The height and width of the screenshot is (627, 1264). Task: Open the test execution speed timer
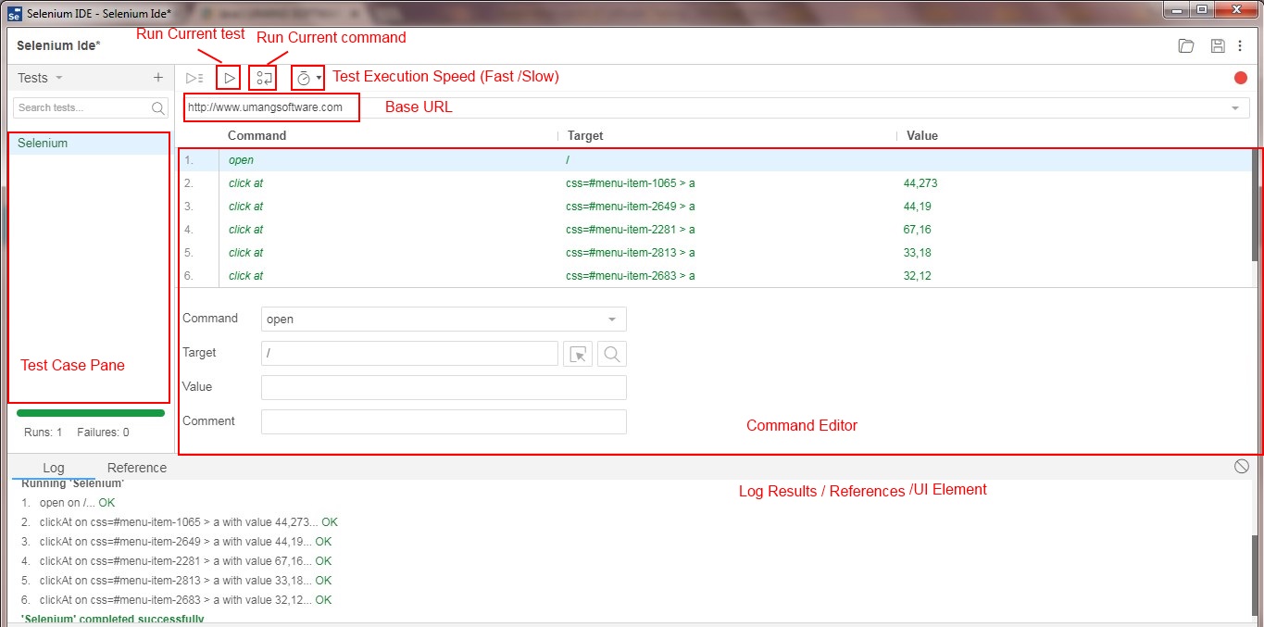tap(303, 79)
